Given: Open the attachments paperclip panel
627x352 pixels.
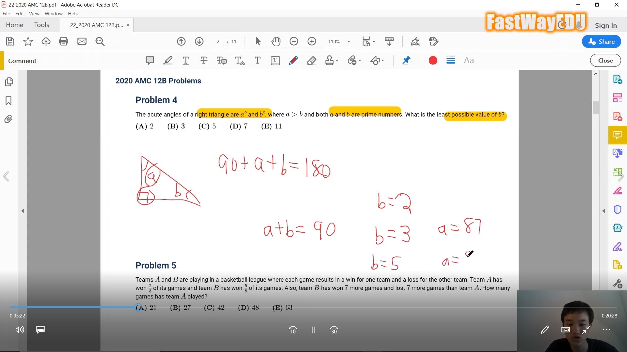Looking at the screenshot, I should click(x=8, y=119).
